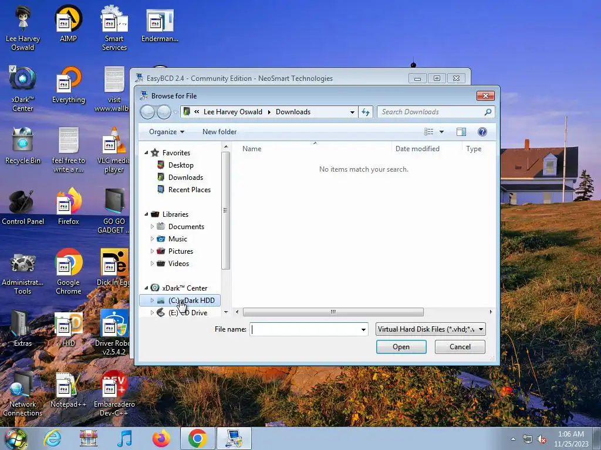Open the Network Connections desktop icon
601x450 pixels.
point(23,393)
